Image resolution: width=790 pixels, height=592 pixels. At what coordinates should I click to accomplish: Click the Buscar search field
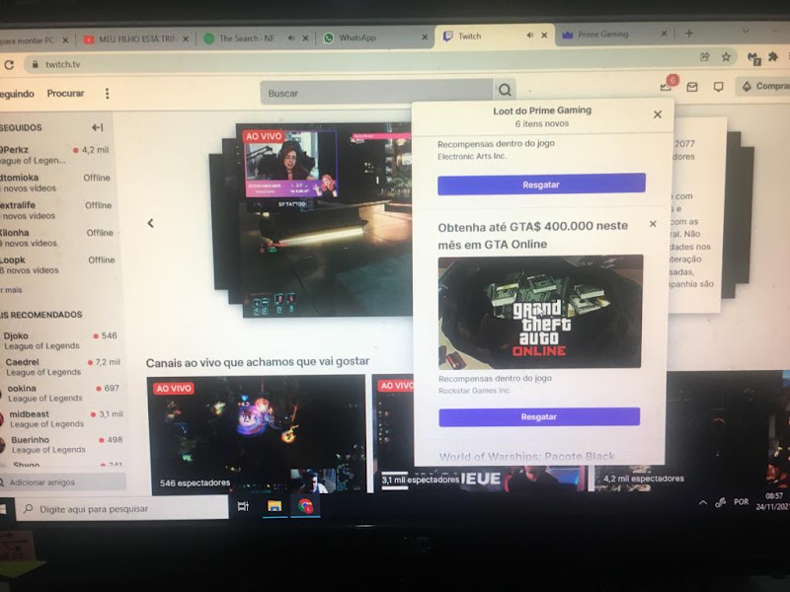point(376,92)
